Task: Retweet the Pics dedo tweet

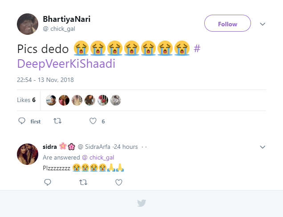Action: [x=57, y=121]
